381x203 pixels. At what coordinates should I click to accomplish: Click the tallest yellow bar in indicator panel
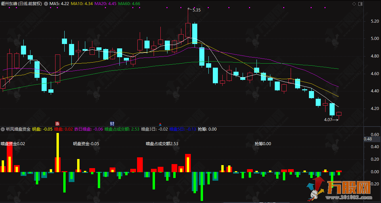click(x=58, y=152)
